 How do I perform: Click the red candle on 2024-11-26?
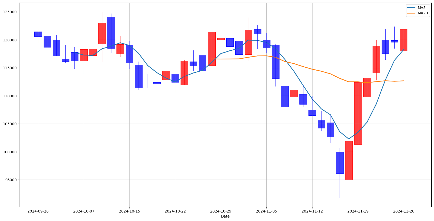click(404, 40)
